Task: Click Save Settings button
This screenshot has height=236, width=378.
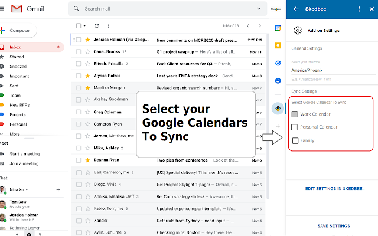Action: tap(334, 226)
